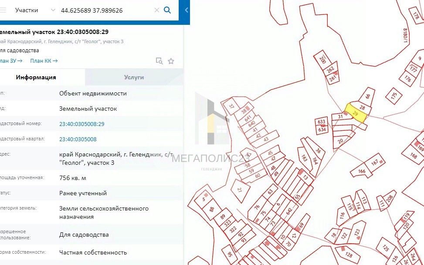Select parcel 261 on the map

332,78
